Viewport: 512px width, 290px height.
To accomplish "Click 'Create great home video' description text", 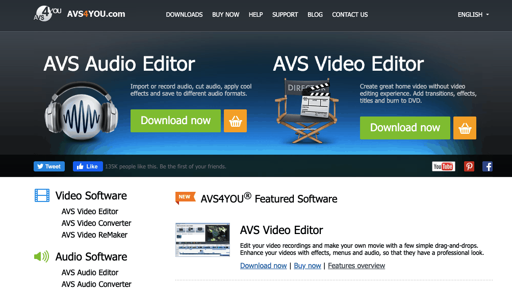I will tap(418, 94).
